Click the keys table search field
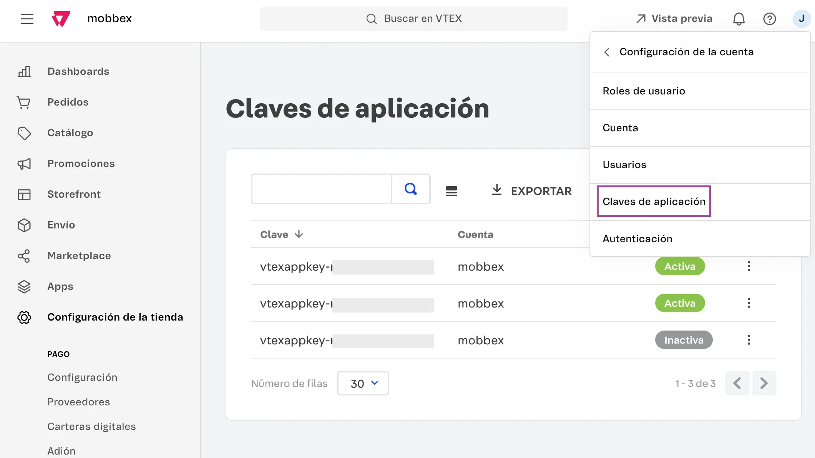The width and height of the screenshot is (815, 458). [x=322, y=189]
